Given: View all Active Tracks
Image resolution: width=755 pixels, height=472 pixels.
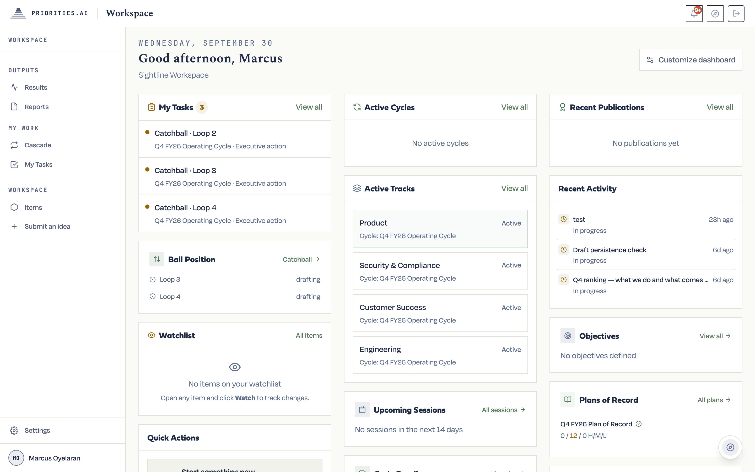Looking at the screenshot, I should click(514, 188).
